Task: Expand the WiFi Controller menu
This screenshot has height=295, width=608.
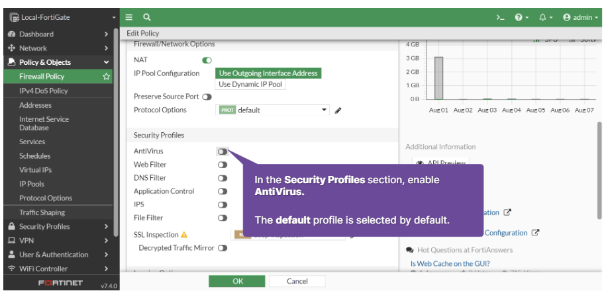Action: click(58, 269)
